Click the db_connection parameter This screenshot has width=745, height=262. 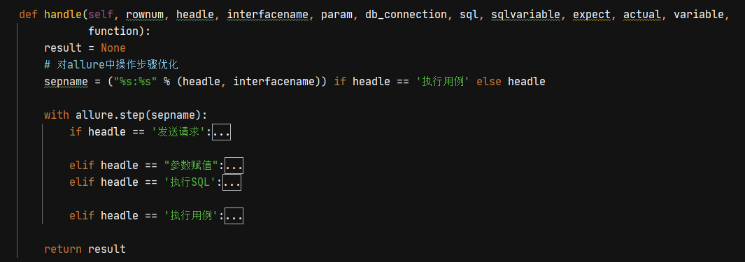pos(406,15)
